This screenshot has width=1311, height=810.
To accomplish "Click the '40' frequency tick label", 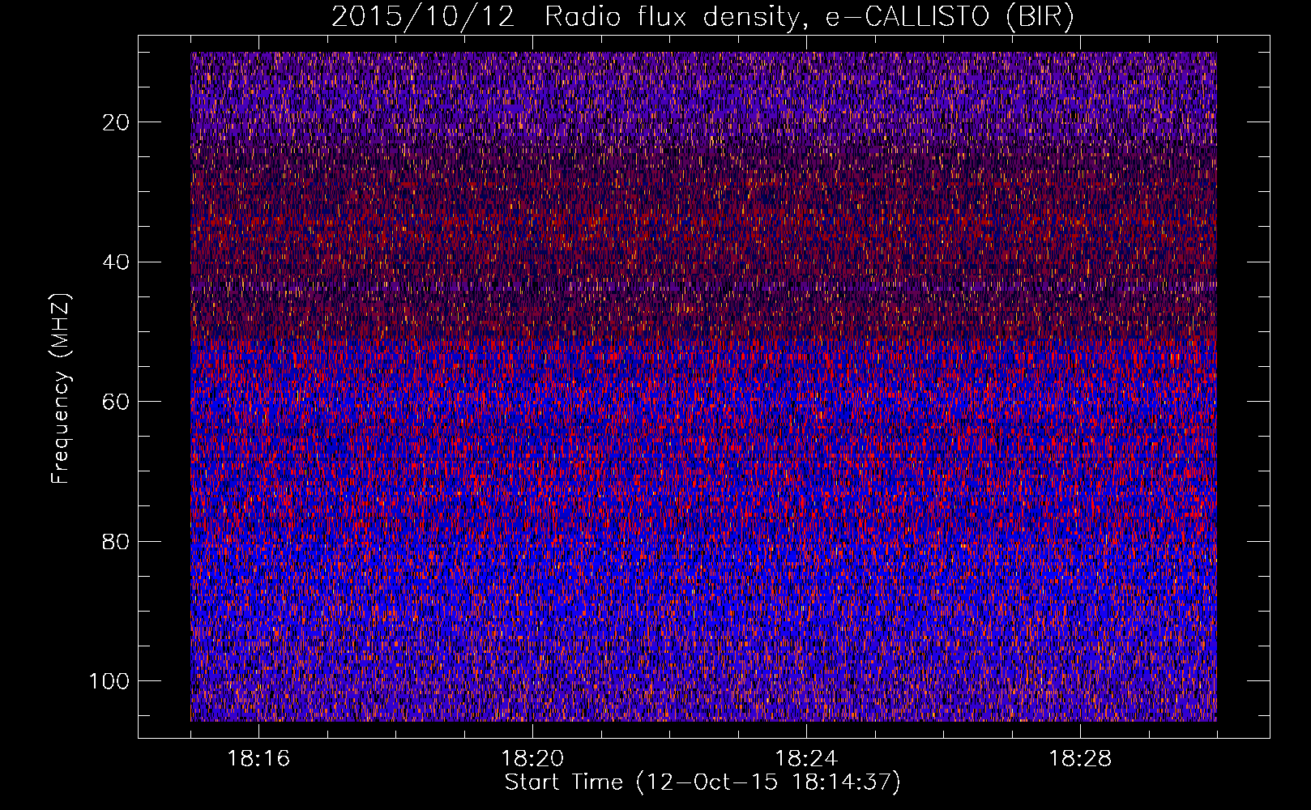I will point(116,262).
